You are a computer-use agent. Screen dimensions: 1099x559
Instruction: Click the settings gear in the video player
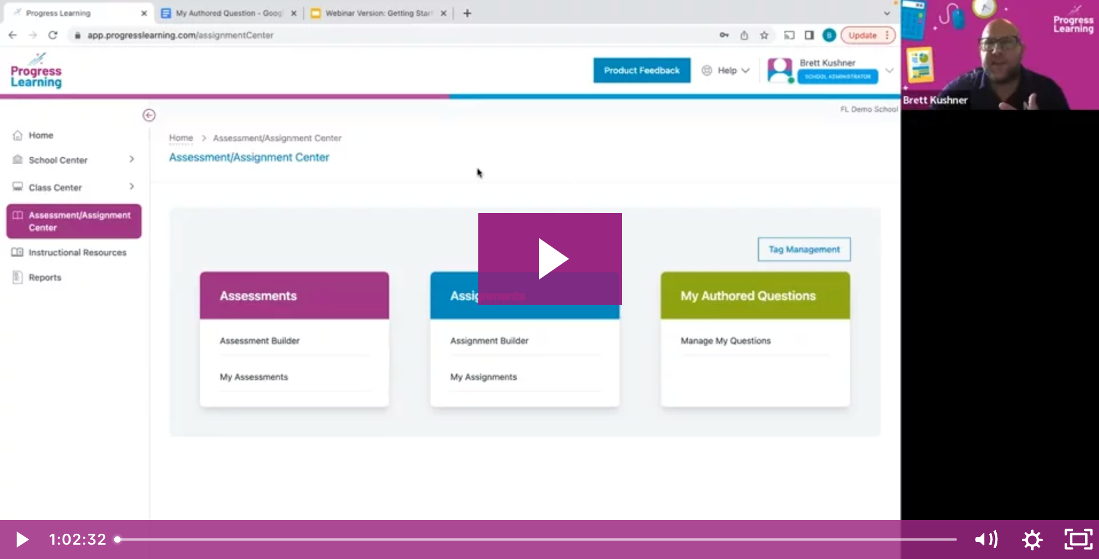(1032, 539)
